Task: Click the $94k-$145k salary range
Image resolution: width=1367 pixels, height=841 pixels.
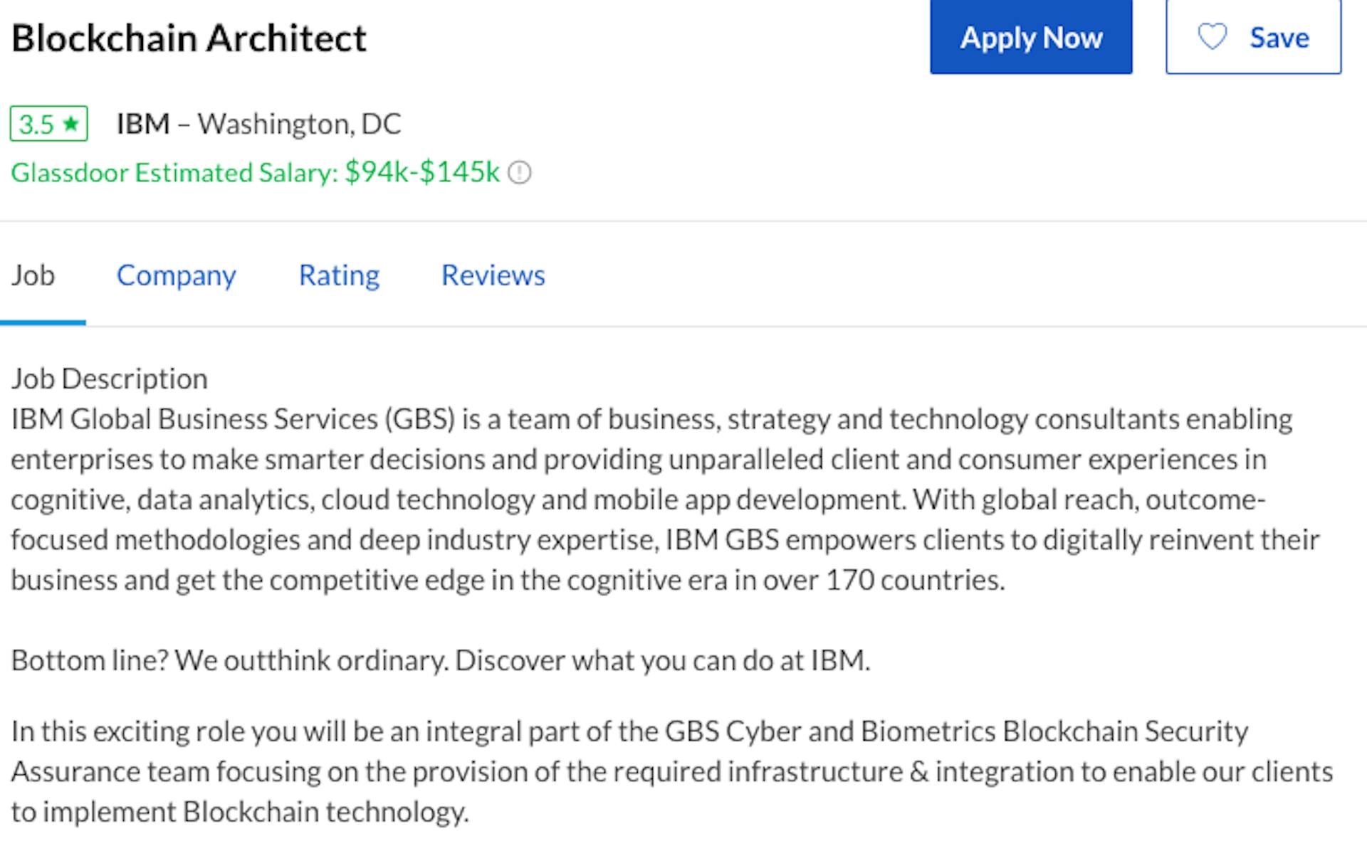Action: 422,172
